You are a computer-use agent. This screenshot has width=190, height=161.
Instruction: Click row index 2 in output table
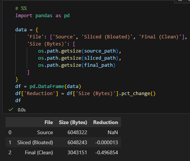click(10, 152)
